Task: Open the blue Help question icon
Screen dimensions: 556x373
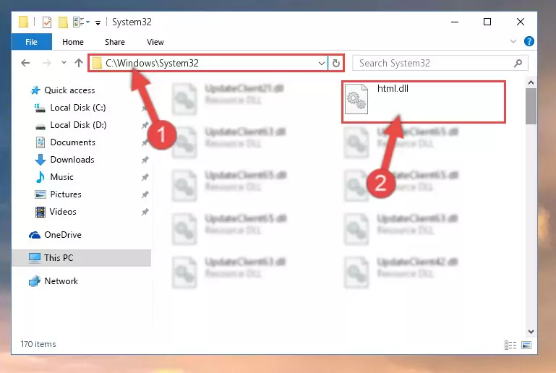Action: [x=529, y=41]
